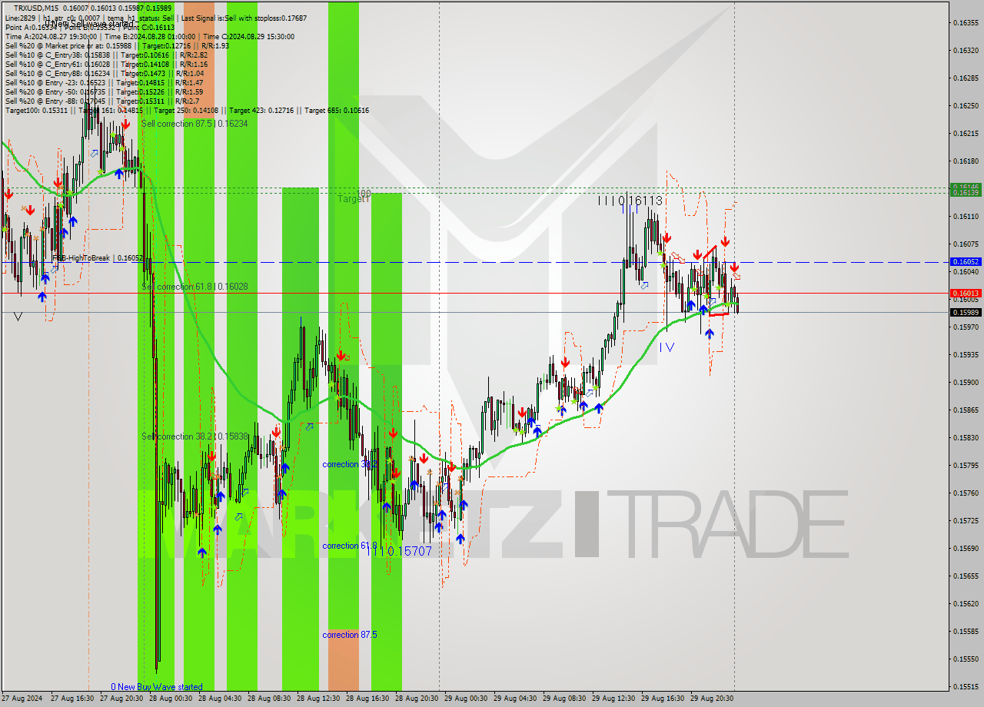The image size is (984, 707).
Task: Click the TRXUSD,M15 symbol title
Action: click(36, 8)
